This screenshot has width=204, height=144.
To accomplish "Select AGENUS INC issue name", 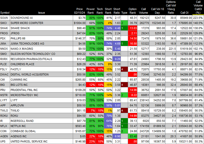I will point(19,136).
